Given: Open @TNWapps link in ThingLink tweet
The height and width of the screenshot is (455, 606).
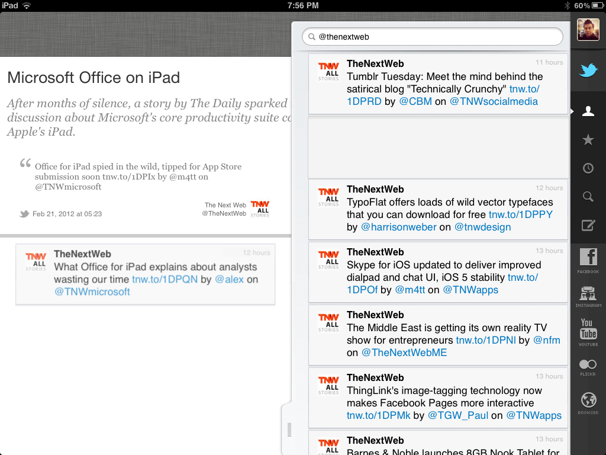Looking at the screenshot, I should 534,415.
